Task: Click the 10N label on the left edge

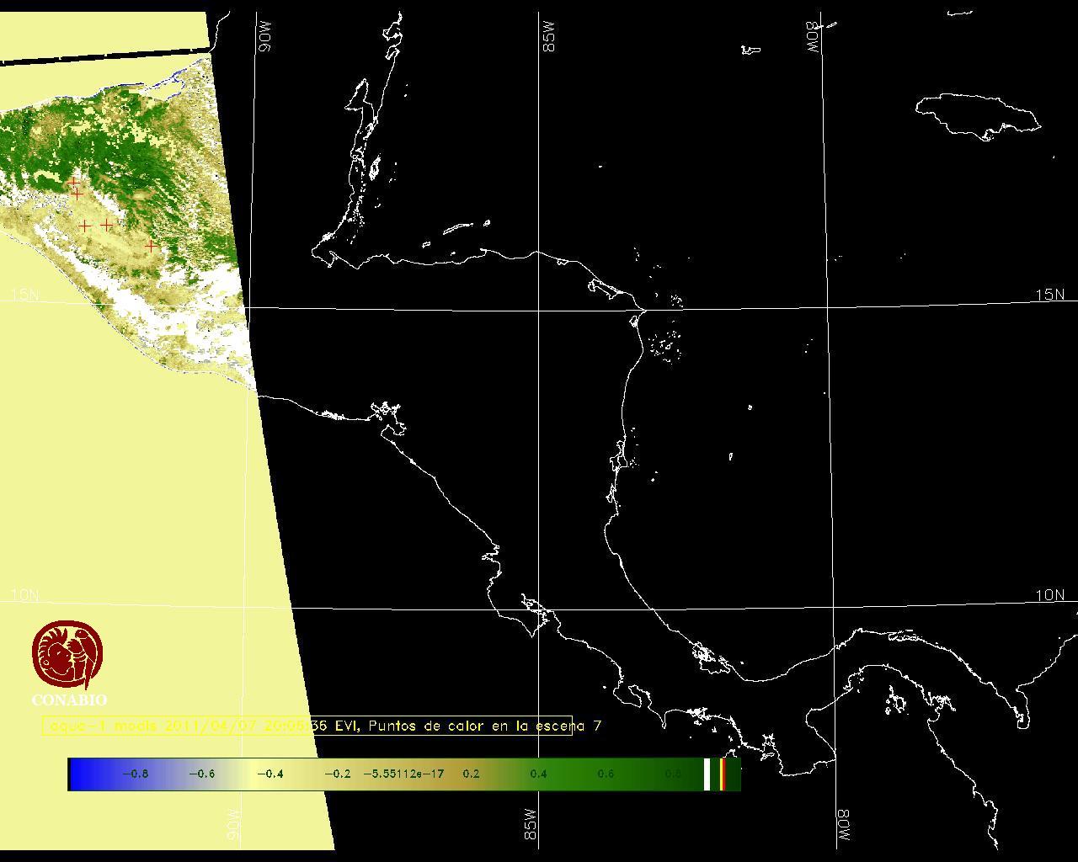Action: pyautogui.click(x=24, y=595)
